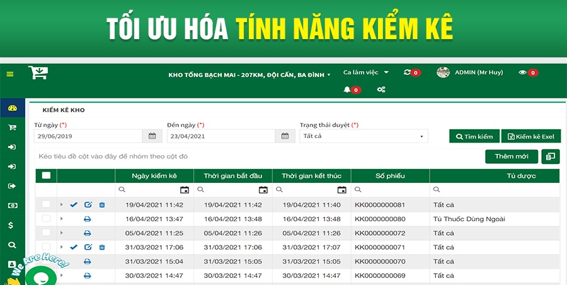Print icon for row KK0000000070
This screenshot has height=285, width=567.
click(87, 262)
